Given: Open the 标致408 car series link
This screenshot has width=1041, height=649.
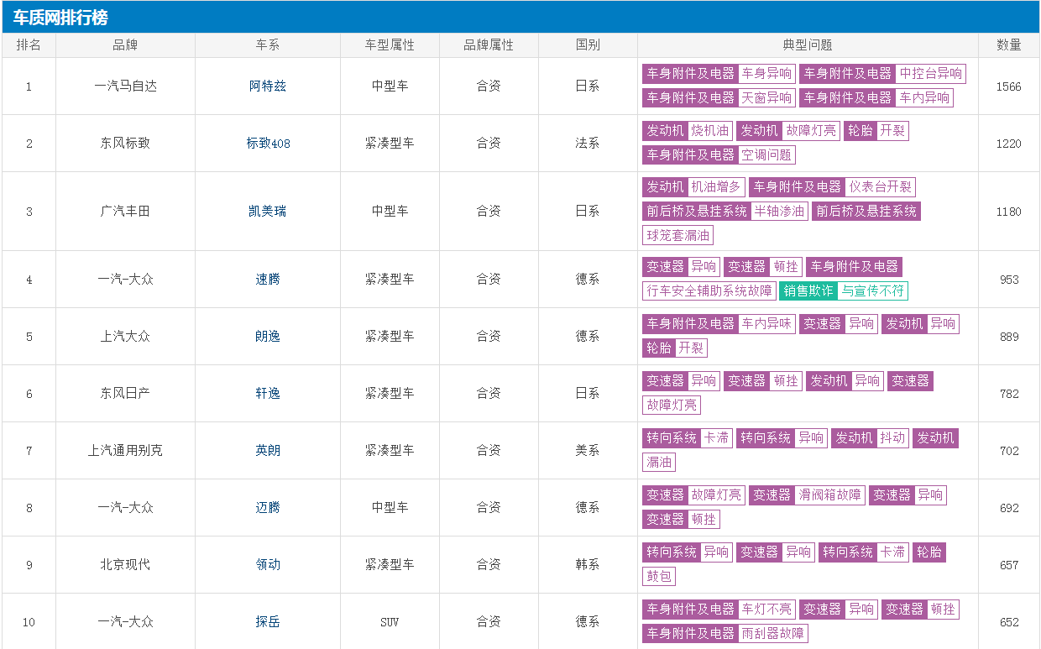Looking at the screenshot, I should click(268, 143).
